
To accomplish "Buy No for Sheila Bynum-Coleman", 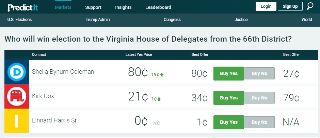I will 259,73.
